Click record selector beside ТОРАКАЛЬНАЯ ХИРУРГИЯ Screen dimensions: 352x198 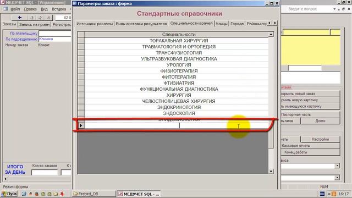[x=81, y=41]
